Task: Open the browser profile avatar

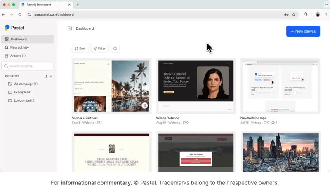Action: pos(318,14)
